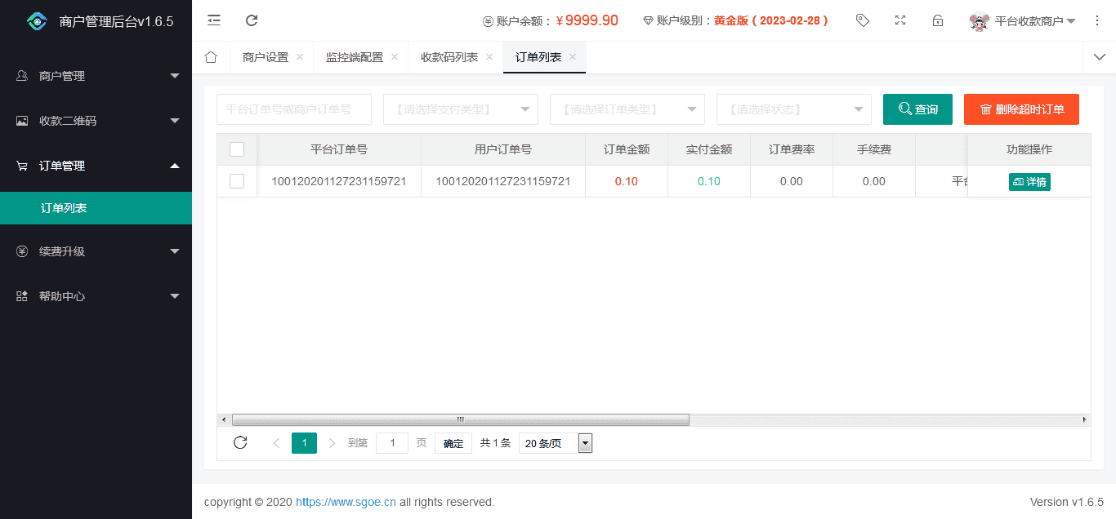This screenshot has height=519, width=1116.
Task: Click the 手续费 column header
Action: 874,149
